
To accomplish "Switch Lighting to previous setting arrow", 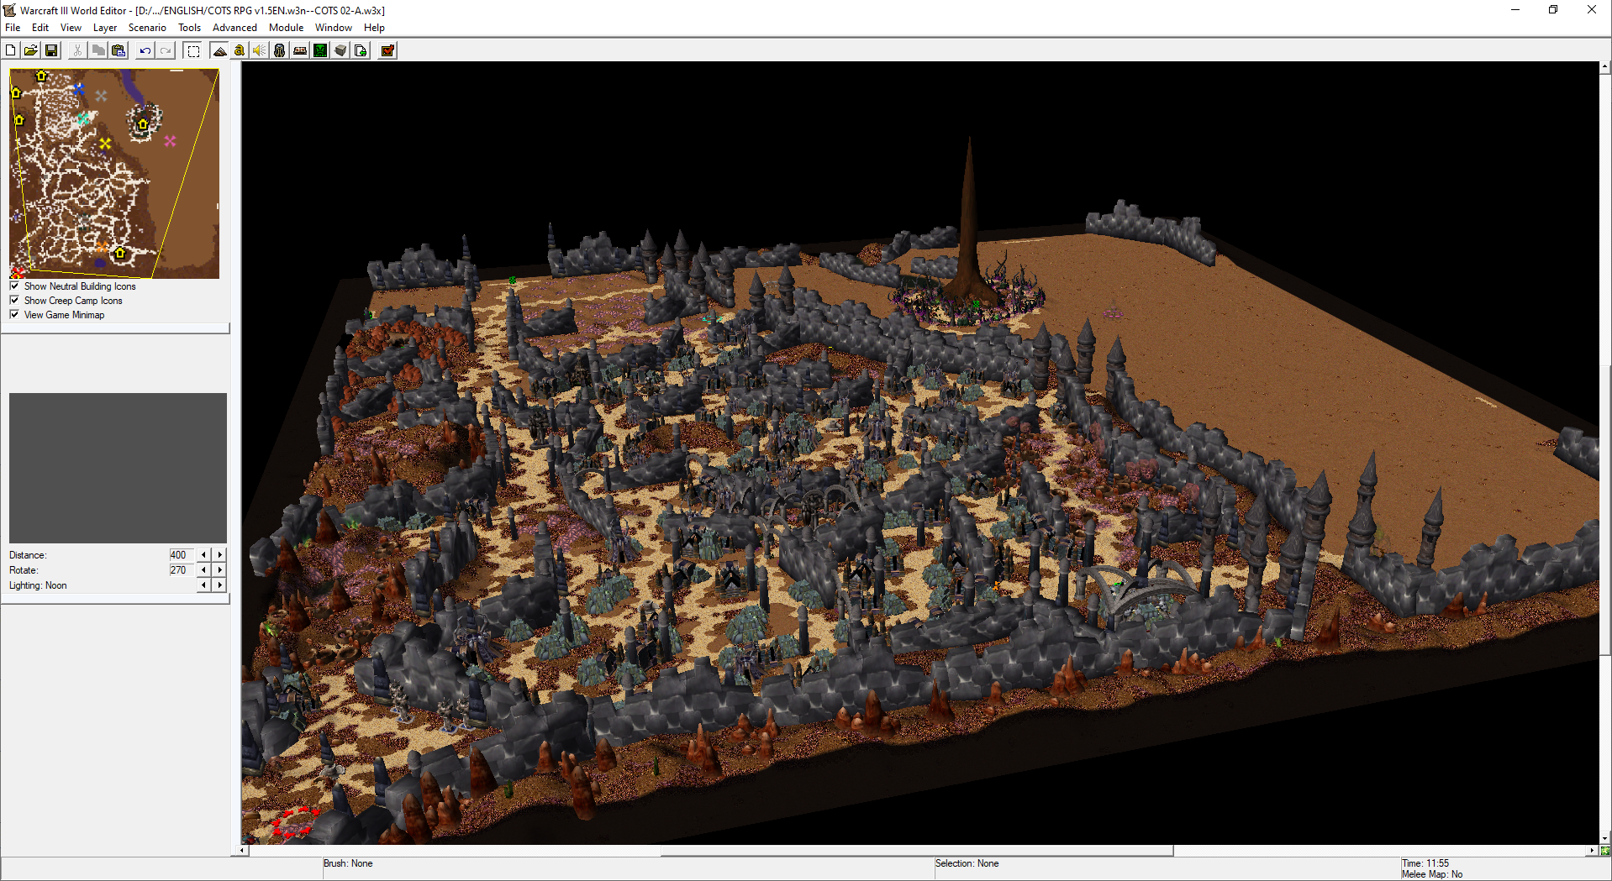I will coord(203,585).
